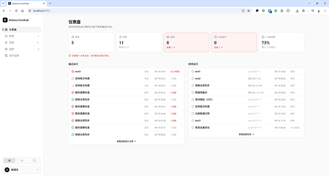Open upcoming task 官网每日构建
329x176 pixels.
click(x=247, y=107)
